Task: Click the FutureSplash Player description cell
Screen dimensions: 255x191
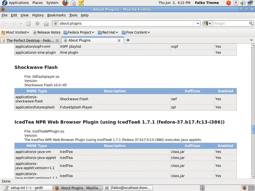Action: (x=114, y=107)
